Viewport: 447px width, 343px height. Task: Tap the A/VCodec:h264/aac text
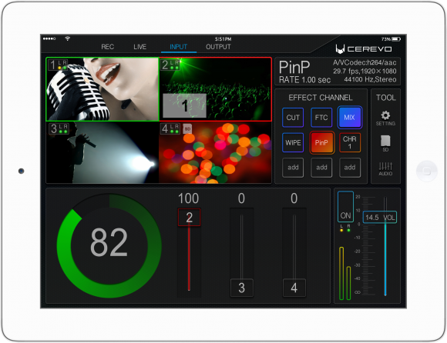pyautogui.click(x=365, y=62)
